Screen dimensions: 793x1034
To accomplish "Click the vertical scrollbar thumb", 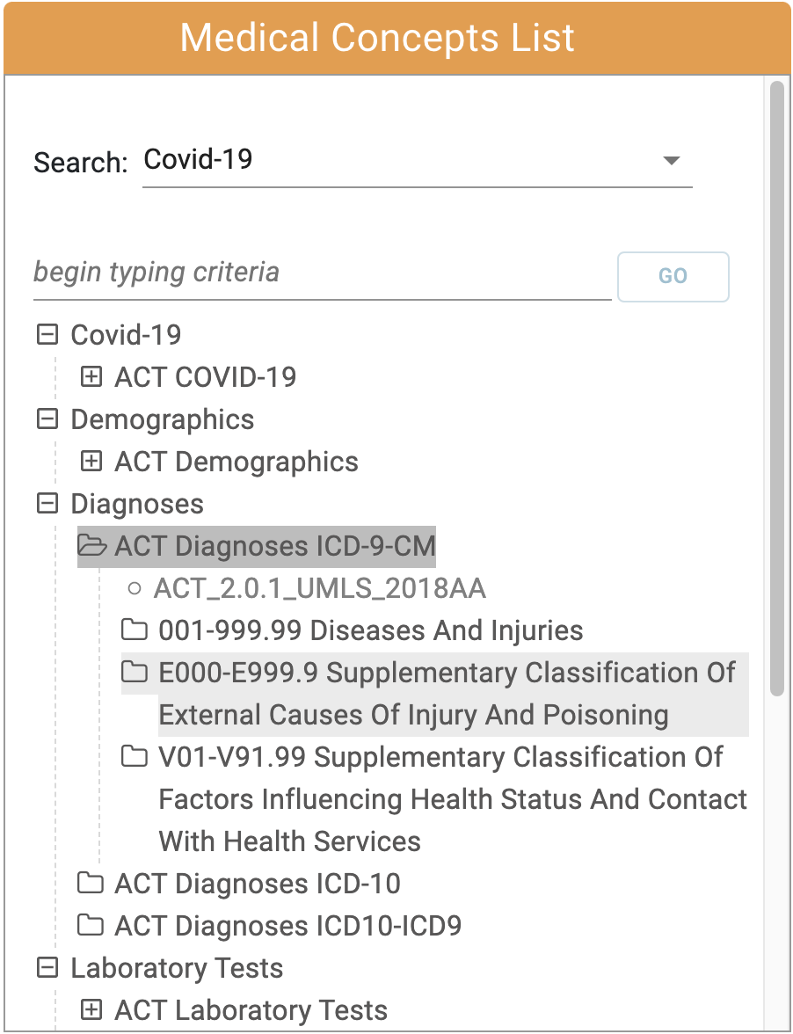I will pyautogui.click(x=776, y=387).
